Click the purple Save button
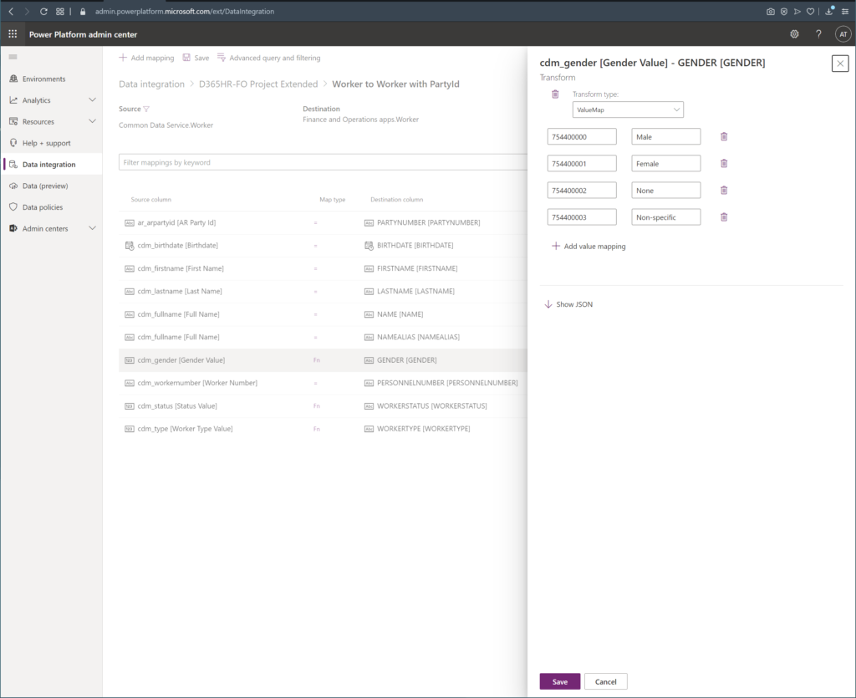 [x=559, y=681]
